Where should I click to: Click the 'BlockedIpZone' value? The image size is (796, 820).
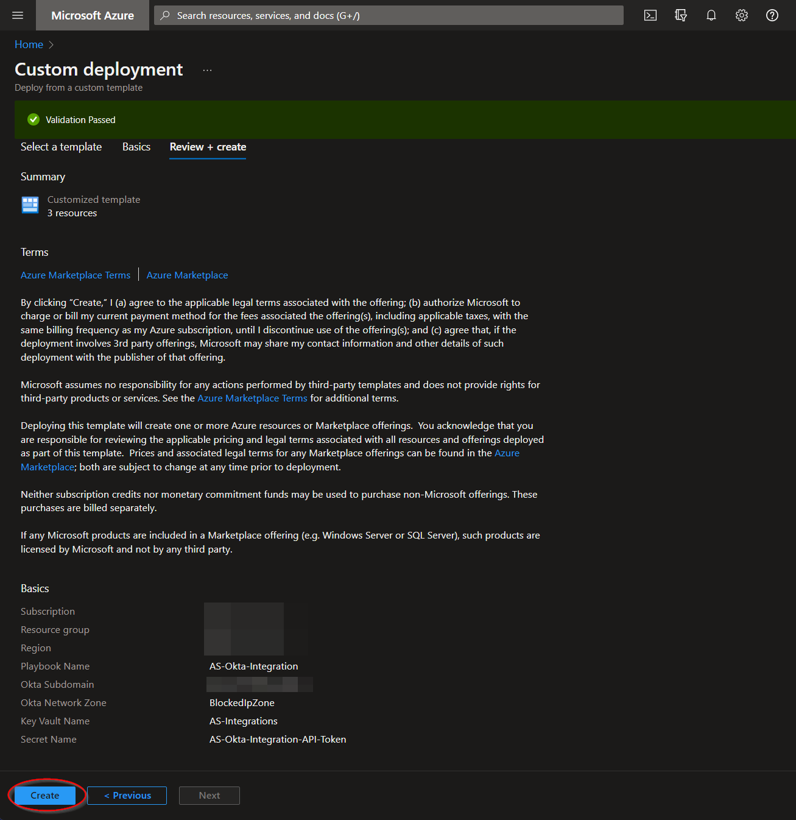tap(242, 703)
